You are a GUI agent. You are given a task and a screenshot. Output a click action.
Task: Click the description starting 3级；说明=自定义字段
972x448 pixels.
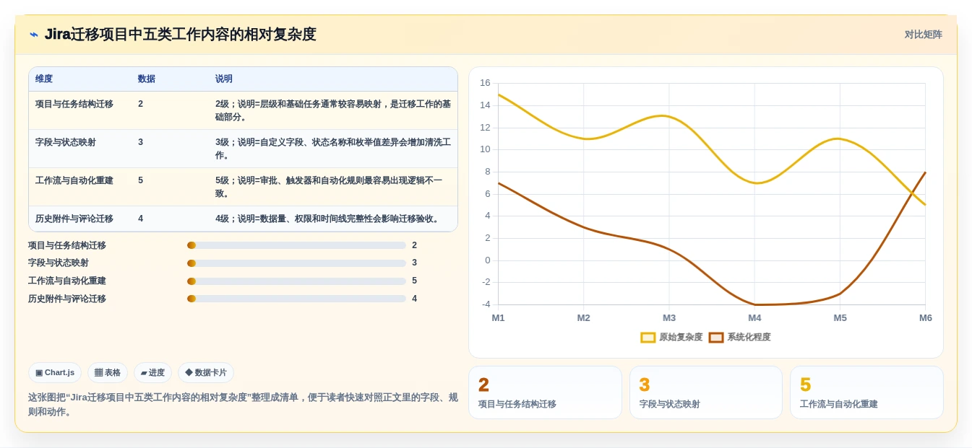[333, 149]
